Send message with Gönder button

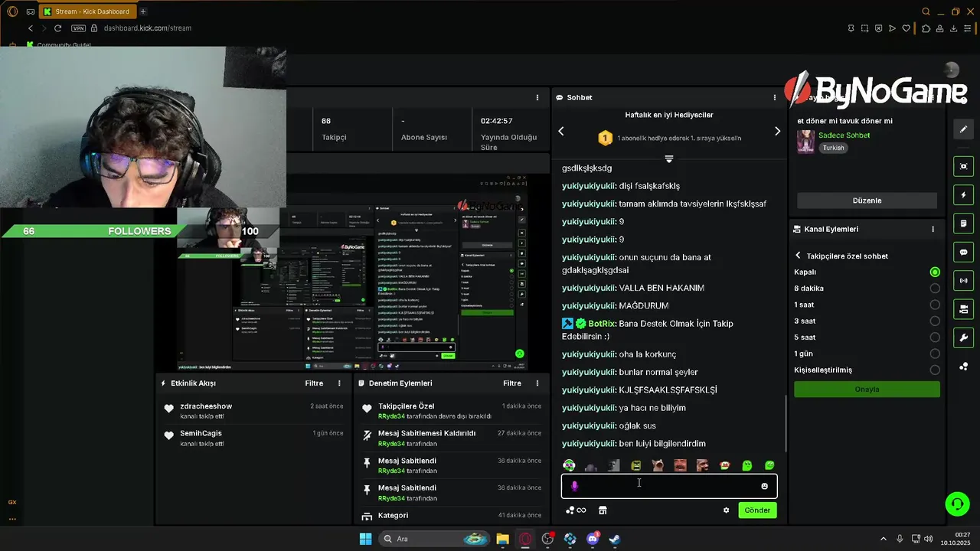757,510
